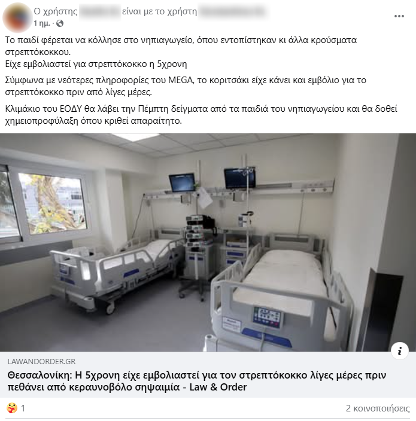416x421 pixels.
Task: Click the globe public-audience icon
Action: point(60,24)
